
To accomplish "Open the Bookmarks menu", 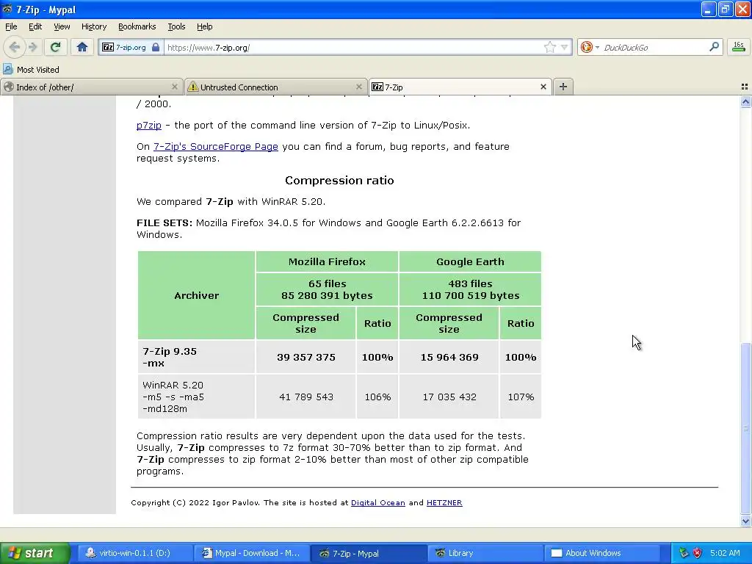I will coord(137,26).
